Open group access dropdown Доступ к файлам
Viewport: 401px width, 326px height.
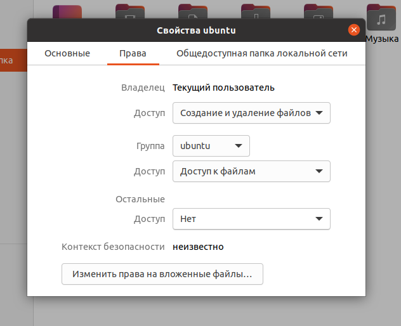(251, 171)
